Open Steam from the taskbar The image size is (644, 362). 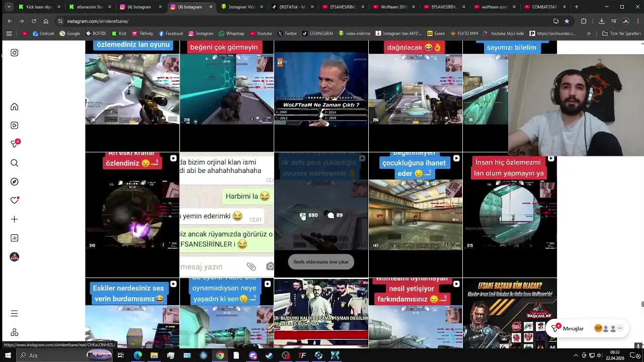(269, 355)
